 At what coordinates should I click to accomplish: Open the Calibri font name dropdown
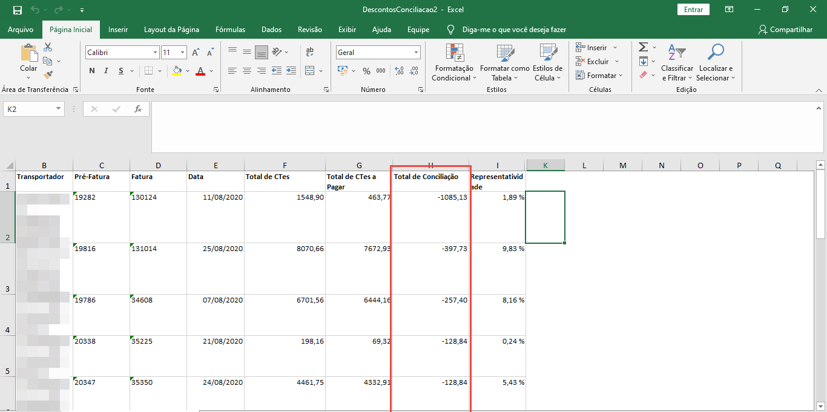155,53
